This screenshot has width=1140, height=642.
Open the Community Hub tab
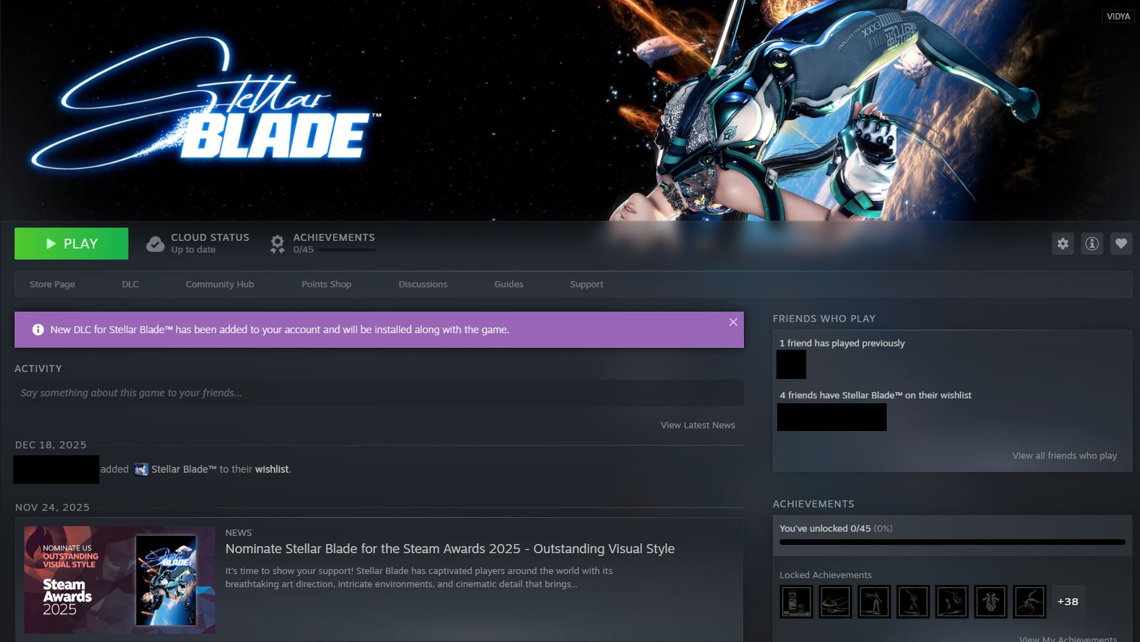(x=220, y=285)
